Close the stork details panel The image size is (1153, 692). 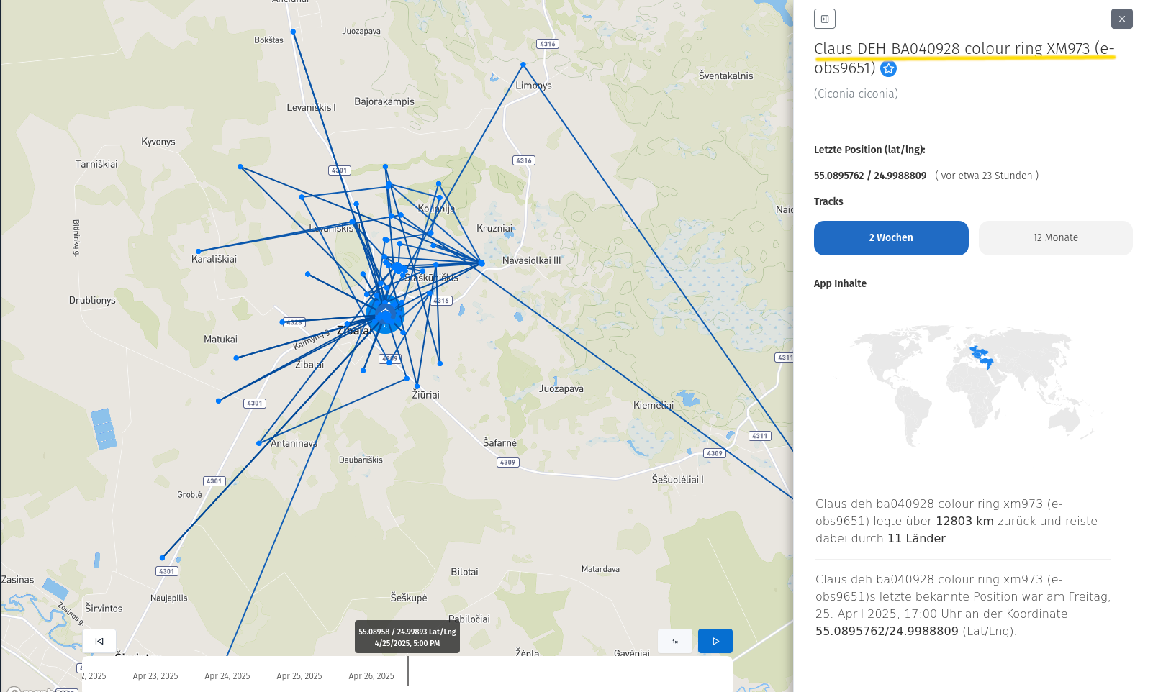(x=1121, y=19)
